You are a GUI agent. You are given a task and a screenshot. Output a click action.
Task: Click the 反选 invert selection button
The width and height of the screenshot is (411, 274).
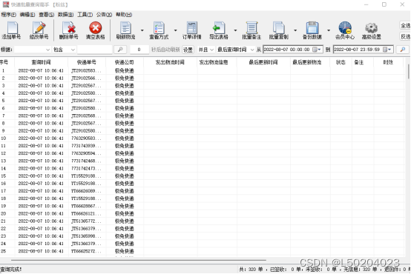(405, 36)
